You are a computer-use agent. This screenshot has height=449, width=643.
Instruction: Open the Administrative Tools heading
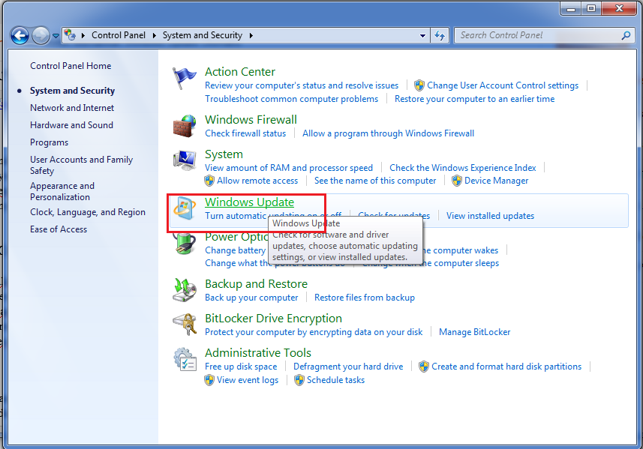click(x=258, y=353)
